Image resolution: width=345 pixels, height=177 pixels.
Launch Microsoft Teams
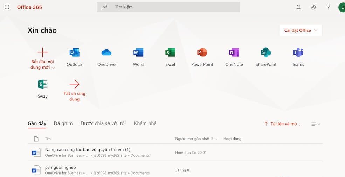coord(298,52)
